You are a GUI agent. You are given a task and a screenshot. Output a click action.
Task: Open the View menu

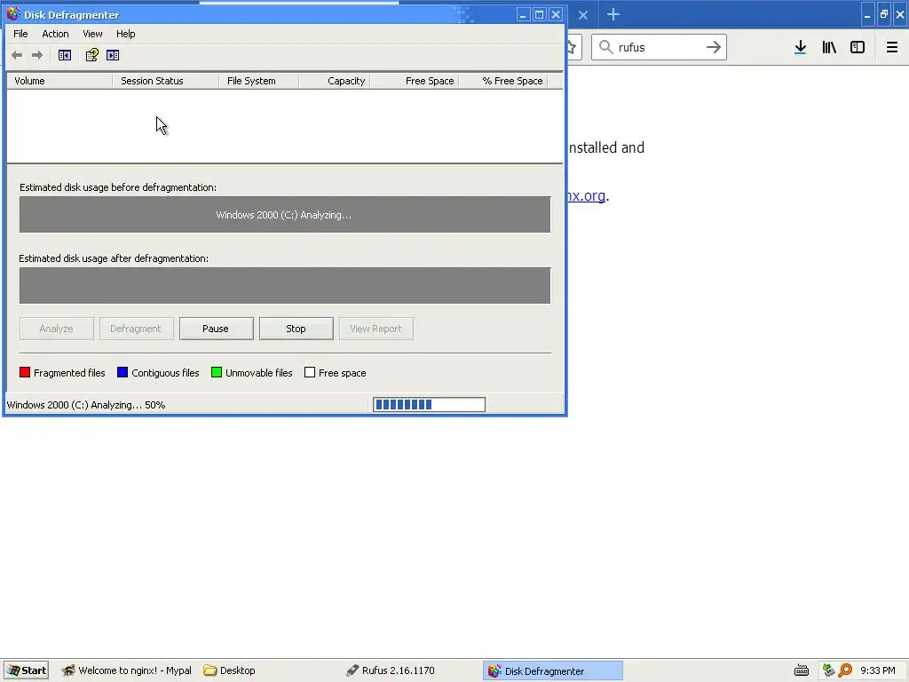click(x=92, y=34)
